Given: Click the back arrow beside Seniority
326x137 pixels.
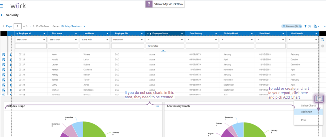Looking at the screenshot, I should click(x=2, y=15).
